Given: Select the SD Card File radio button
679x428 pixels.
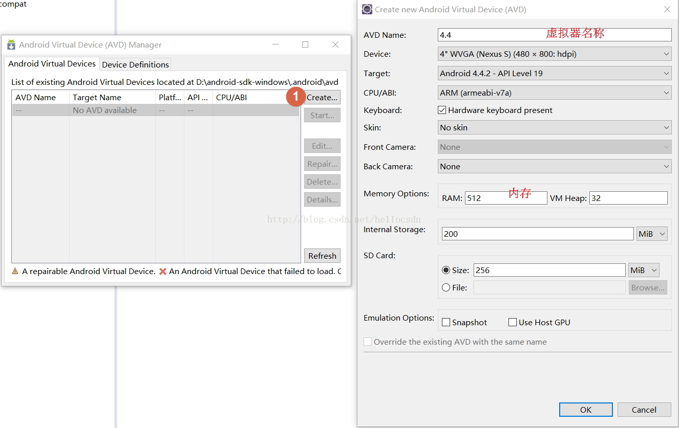Looking at the screenshot, I should click(x=446, y=287).
